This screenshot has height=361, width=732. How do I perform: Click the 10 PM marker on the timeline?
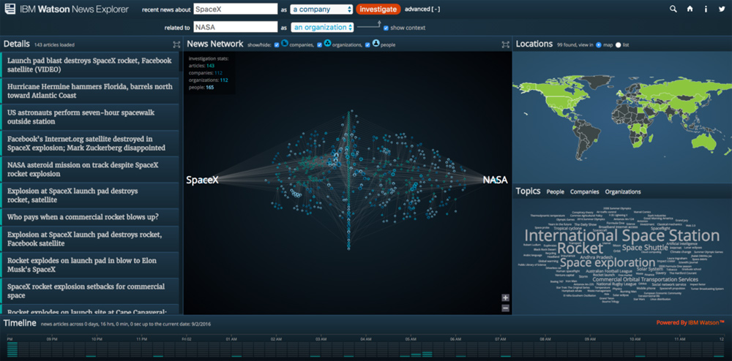point(97,340)
